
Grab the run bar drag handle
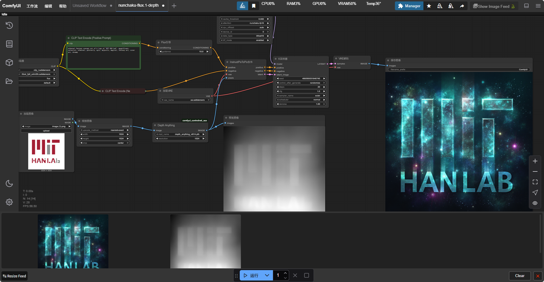pyautogui.click(x=236, y=276)
